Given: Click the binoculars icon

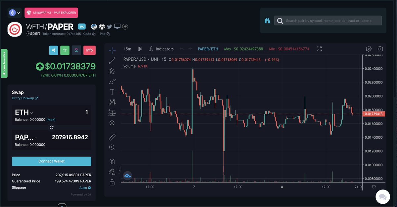Looking at the screenshot, I should click(267, 21).
